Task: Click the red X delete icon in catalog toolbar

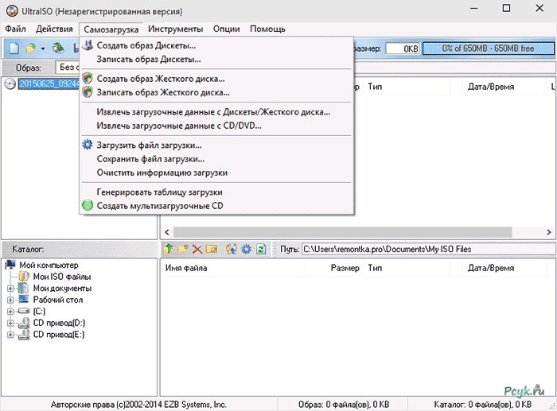Action: [197, 250]
